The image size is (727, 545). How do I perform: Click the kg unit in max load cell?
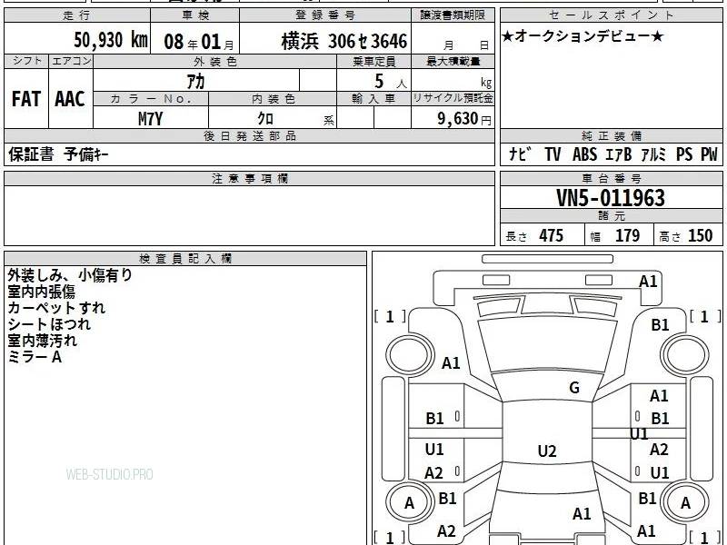[486, 83]
